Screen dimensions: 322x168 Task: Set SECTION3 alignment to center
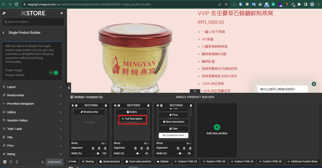point(184,148)
